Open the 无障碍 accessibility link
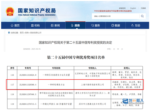Viewport: 150px width, 110px height. tap(143, 8)
